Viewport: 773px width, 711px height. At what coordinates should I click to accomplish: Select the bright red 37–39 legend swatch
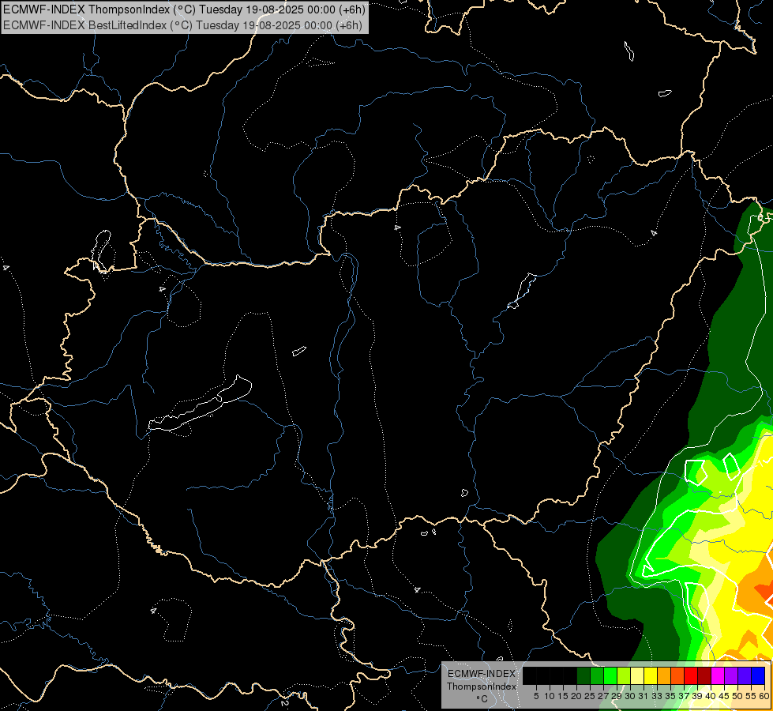(x=691, y=676)
